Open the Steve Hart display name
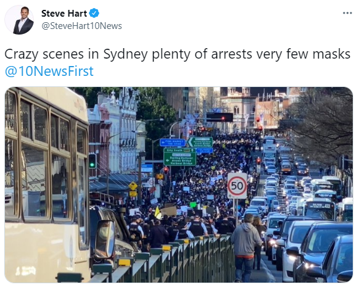362x290 pixels. [x=64, y=14]
